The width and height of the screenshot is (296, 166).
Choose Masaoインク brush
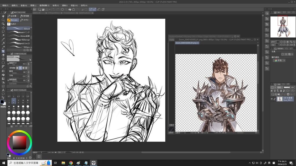tap(18, 32)
